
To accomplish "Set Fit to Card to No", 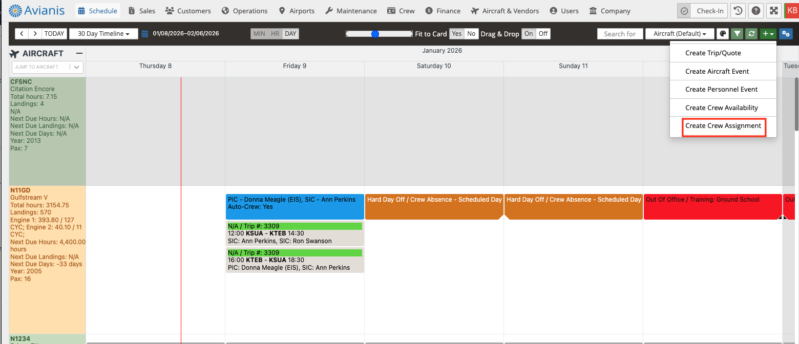I will click(471, 34).
